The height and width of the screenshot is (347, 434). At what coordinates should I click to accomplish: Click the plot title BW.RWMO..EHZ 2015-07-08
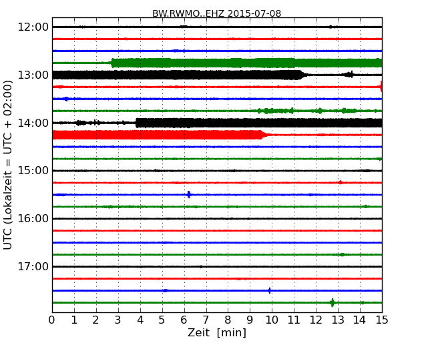(x=217, y=13)
